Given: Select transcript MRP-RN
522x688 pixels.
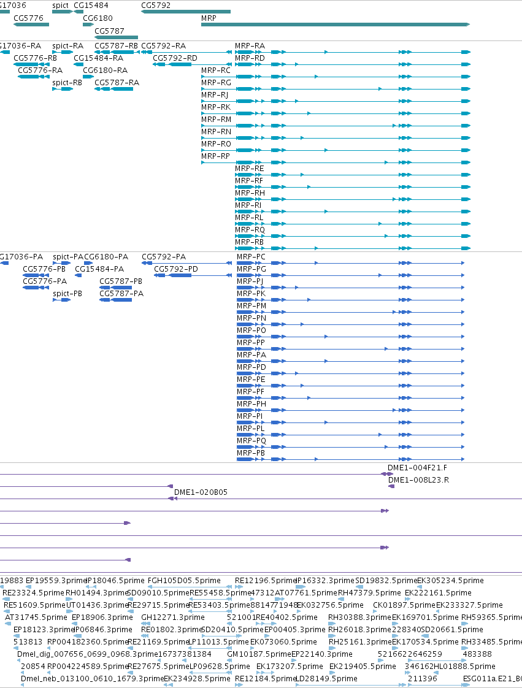Looking at the screenshot, I should tap(216, 132).
